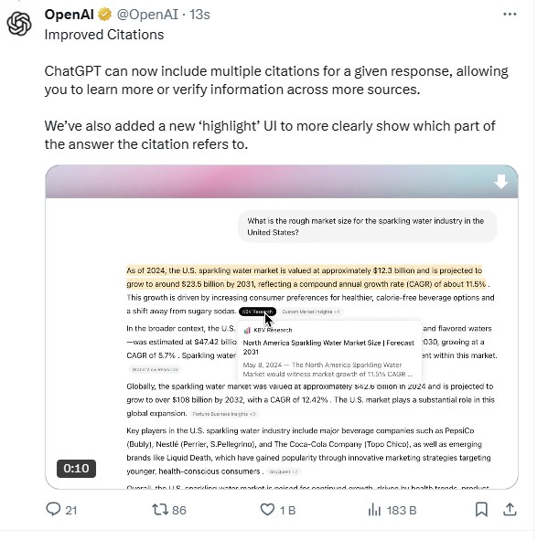View post analytics bar chart icon
Screen dimensions: 548x540
[374, 510]
